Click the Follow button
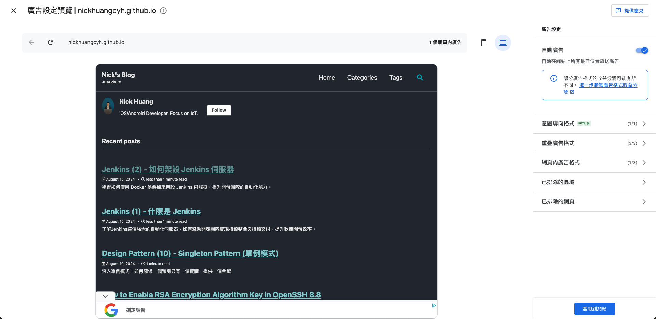The image size is (656, 319). pos(219,110)
